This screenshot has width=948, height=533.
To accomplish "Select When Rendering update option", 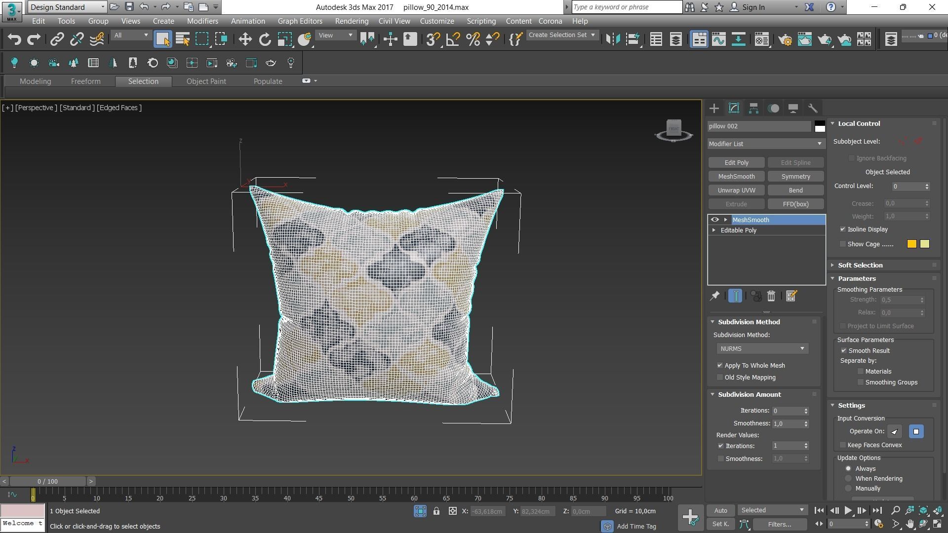I will 848,479.
